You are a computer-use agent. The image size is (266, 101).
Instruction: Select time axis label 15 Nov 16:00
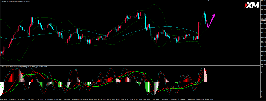click(x=76, y=99)
